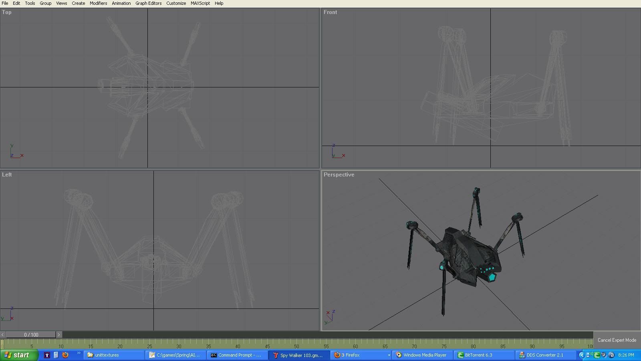641x361 pixels.
Task: Click the network tray icon
Action: coord(589,355)
